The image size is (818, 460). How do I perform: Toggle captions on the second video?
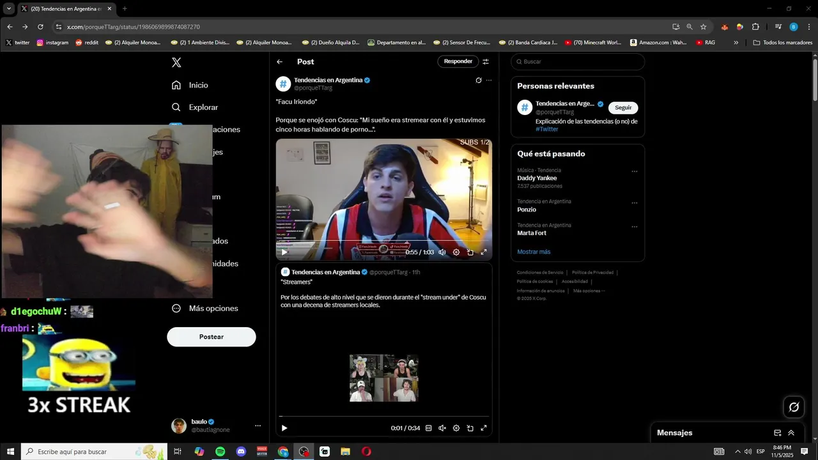(x=429, y=428)
